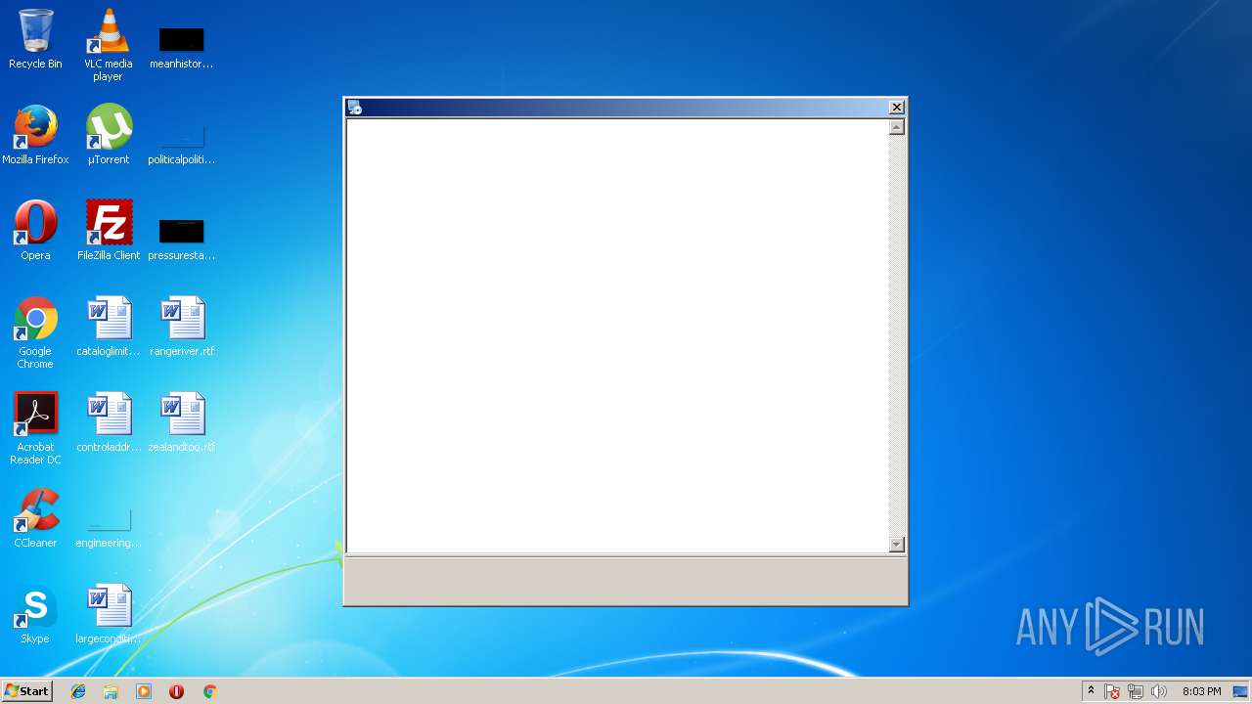
Task: Show hidden system tray icons
Action: [x=1092, y=691]
